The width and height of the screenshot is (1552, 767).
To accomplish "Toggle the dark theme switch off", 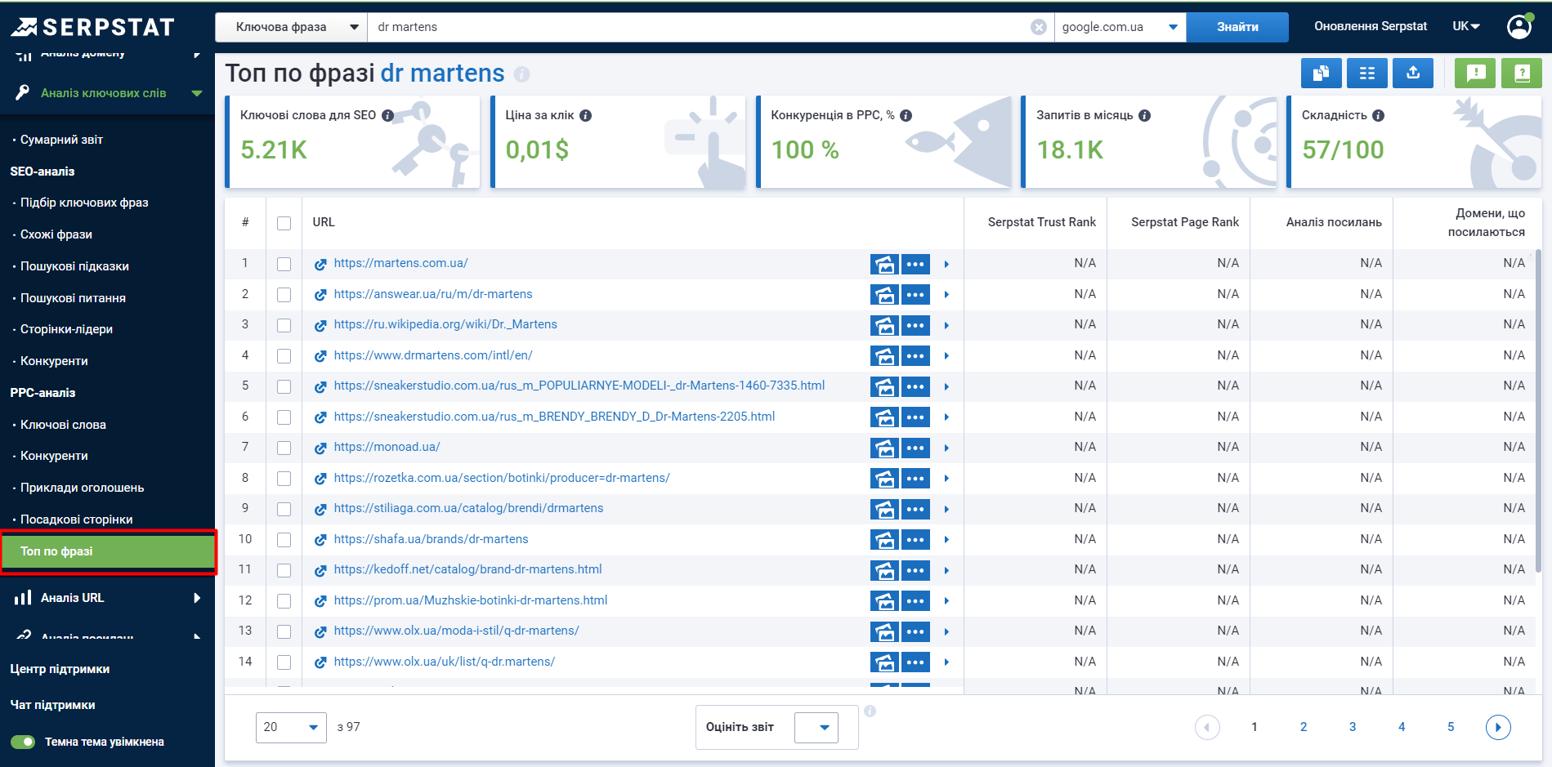I will pyautogui.click(x=23, y=742).
